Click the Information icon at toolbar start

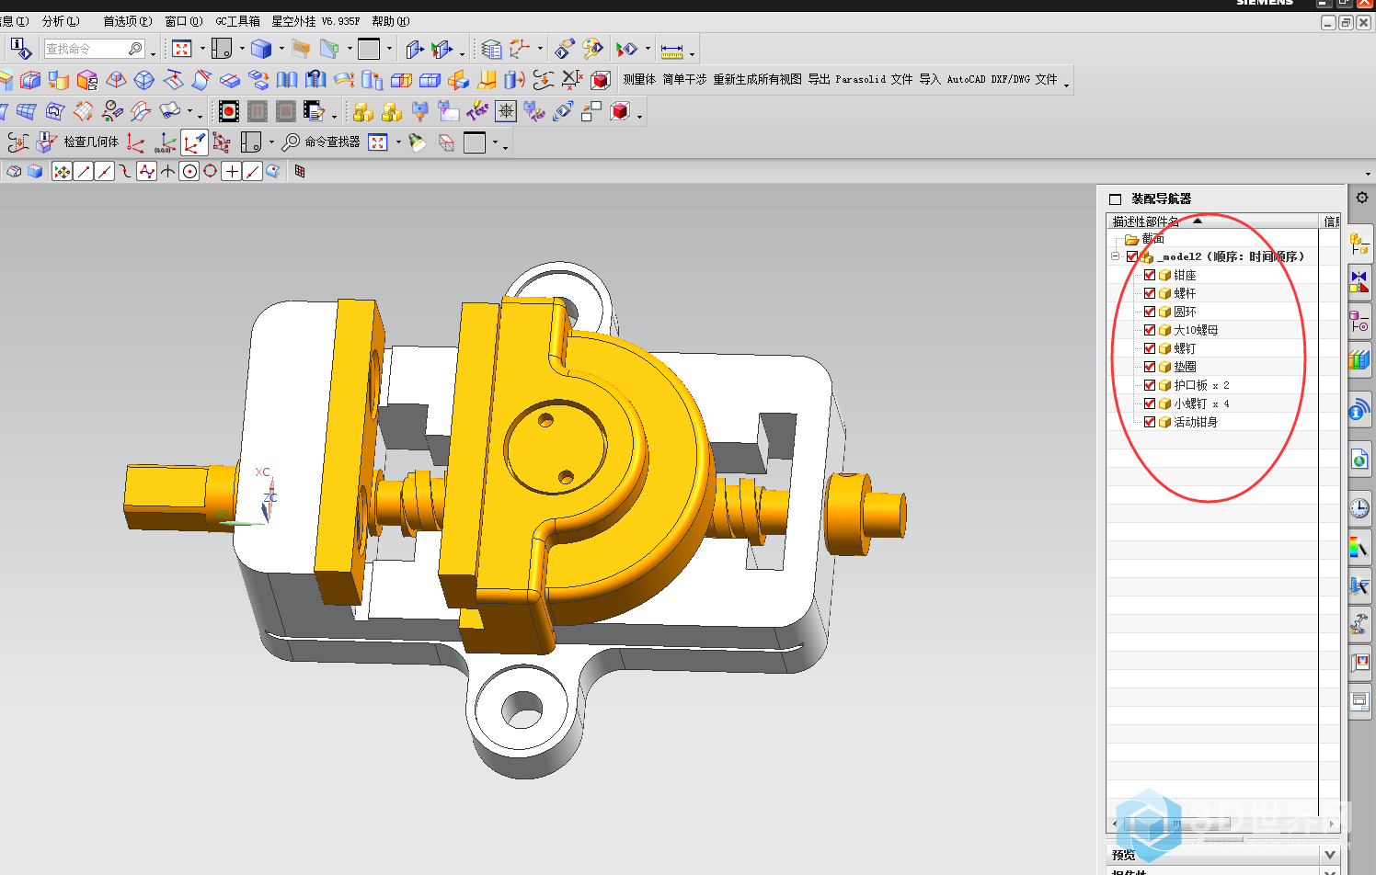click(20, 48)
